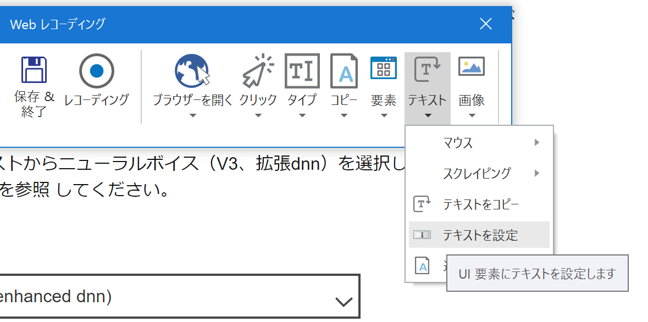The height and width of the screenshot is (322, 648).
Task: Expand the ブラウザーを開く dropdown arrow
Action: (192, 116)
